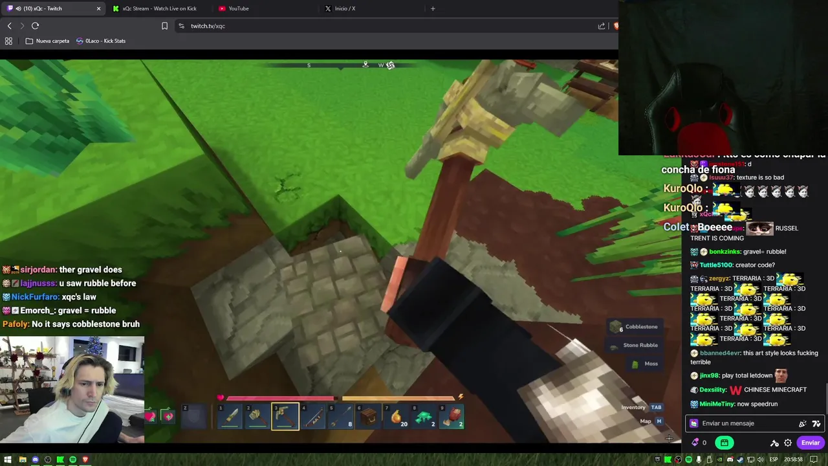This screenshot has width=828, height=466.
Task: Click the 20:58:58 system clock
Action: pyautogui.click(x=794, y=460)
